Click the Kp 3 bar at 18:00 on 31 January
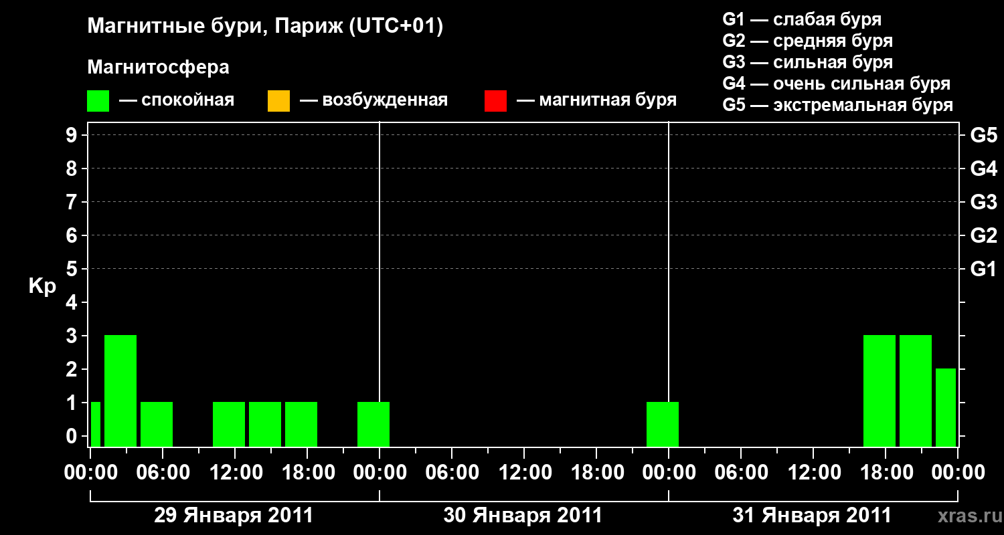Image resolution: width=1004 pixels, height=535 pixels. click(x=880, y=391)
